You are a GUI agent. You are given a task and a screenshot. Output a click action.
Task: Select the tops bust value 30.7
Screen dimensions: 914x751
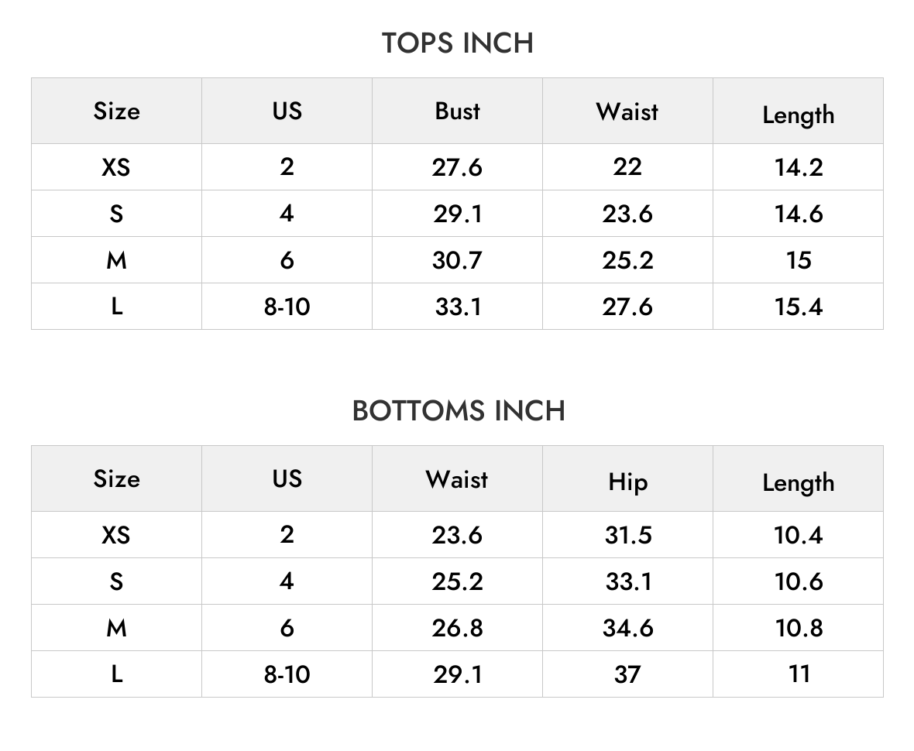click(458, 260)
